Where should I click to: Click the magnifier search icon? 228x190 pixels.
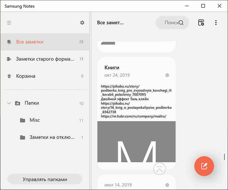(x=181, y=23)
